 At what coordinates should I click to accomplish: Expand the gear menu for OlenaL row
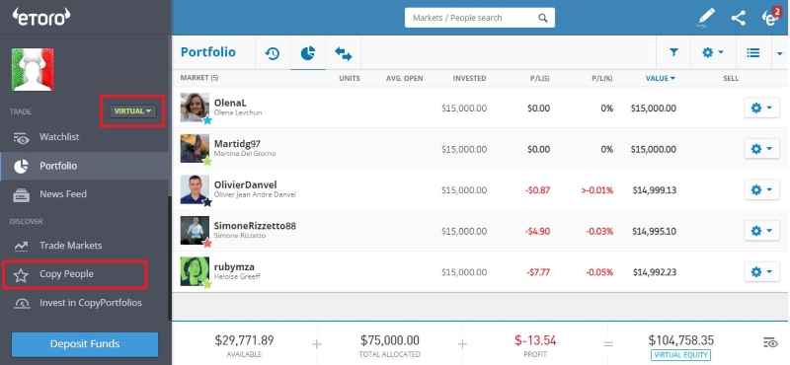coord(761,108)
